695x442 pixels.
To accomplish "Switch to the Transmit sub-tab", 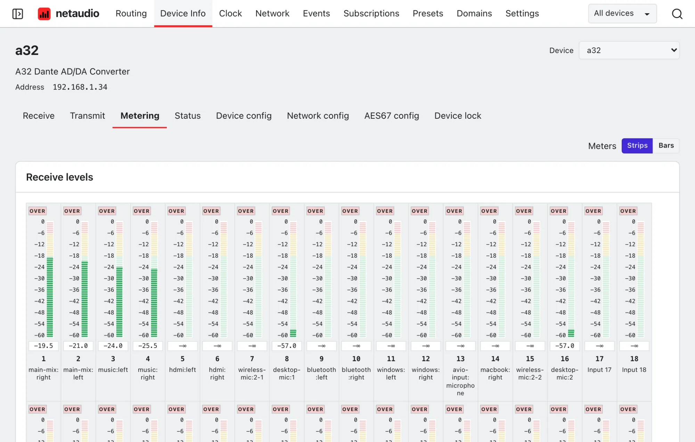I will [87, 116].
